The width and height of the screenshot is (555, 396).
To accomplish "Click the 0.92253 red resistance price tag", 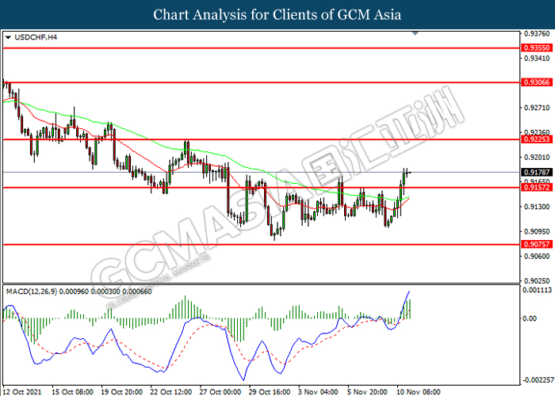I will pyautogui.click(x=533, y=139).
